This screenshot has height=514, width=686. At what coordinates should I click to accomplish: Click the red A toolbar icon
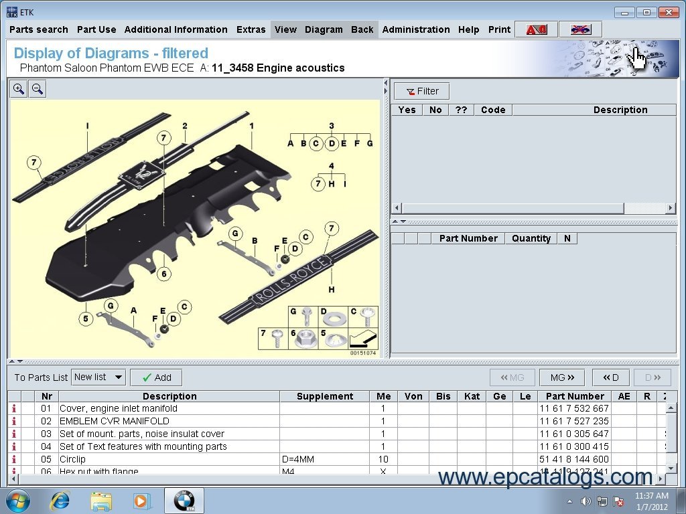(x=537, y=29)
